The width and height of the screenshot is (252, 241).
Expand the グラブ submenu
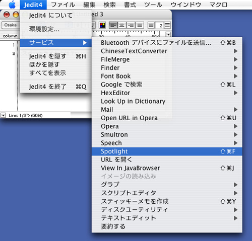[167, 185]
